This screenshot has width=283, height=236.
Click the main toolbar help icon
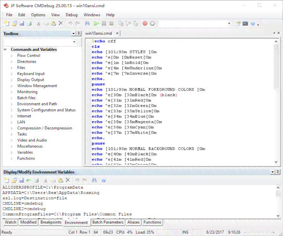click(x=253, y=24)
